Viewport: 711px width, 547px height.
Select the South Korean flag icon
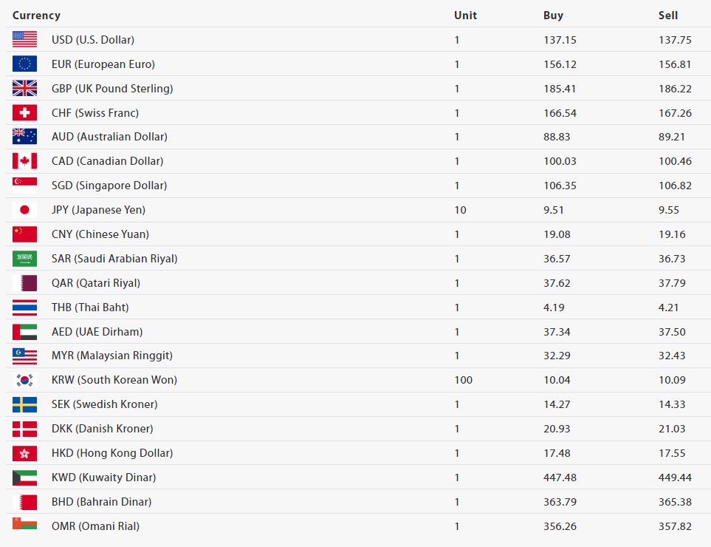point(24,380)
